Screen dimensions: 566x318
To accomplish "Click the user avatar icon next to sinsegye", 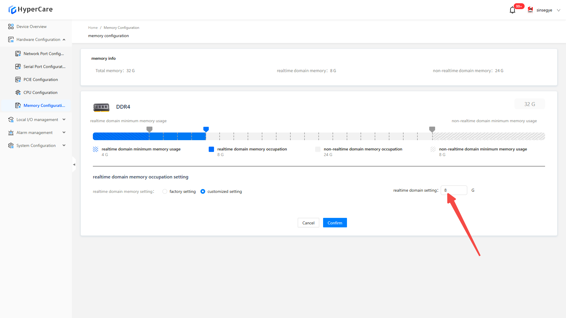I will coord(530,10).
